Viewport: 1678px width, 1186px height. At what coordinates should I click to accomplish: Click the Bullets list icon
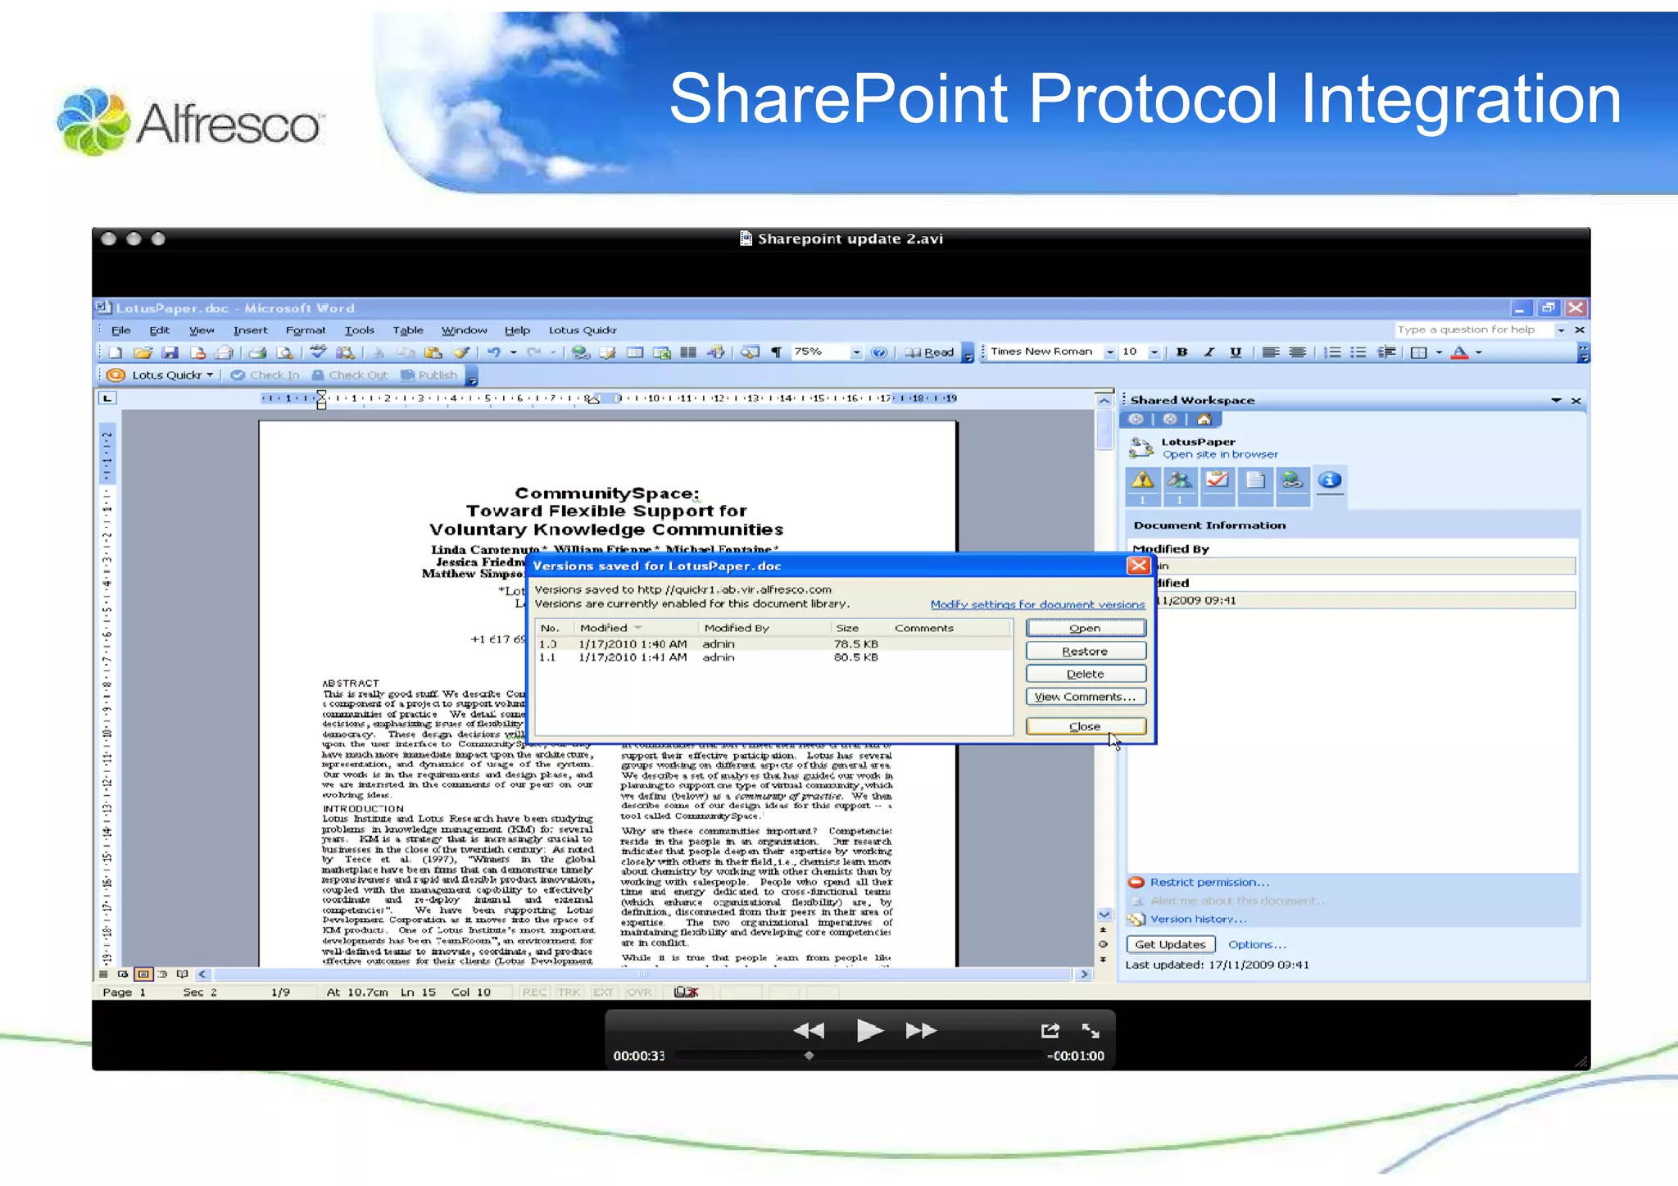tap(1358, 352)
